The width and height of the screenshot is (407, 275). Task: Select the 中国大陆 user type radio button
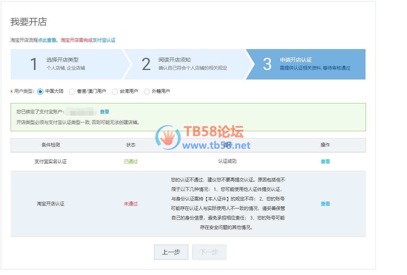(40, 92)
